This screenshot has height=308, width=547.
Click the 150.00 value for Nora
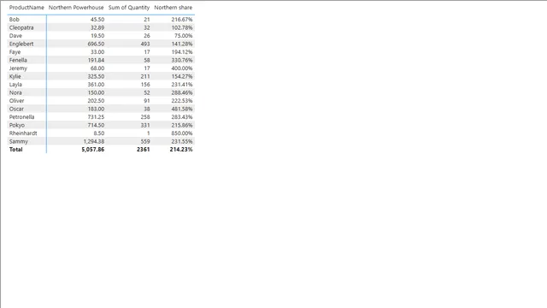click(x=96, y=92)
